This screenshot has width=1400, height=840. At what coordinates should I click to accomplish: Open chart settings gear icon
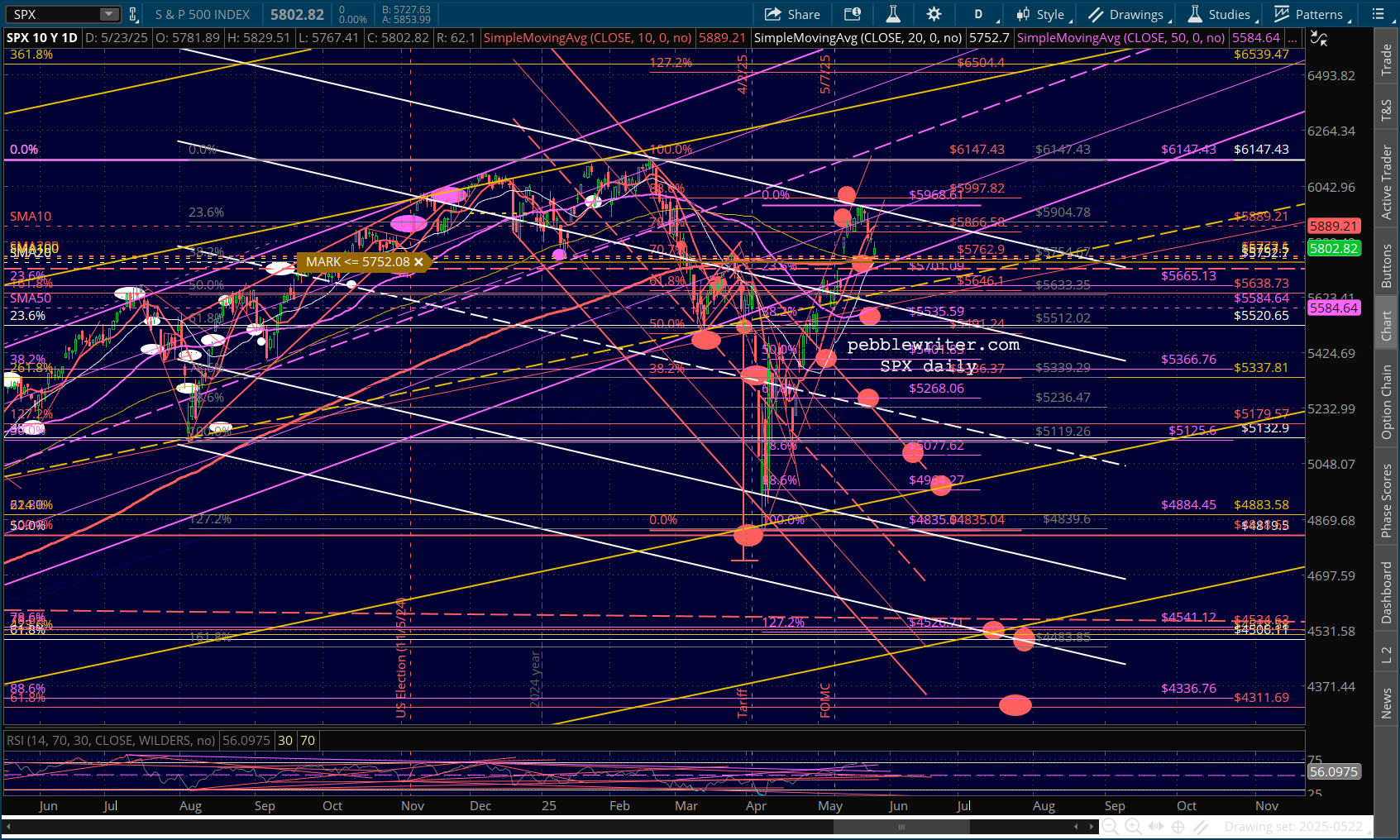(934, 14)
